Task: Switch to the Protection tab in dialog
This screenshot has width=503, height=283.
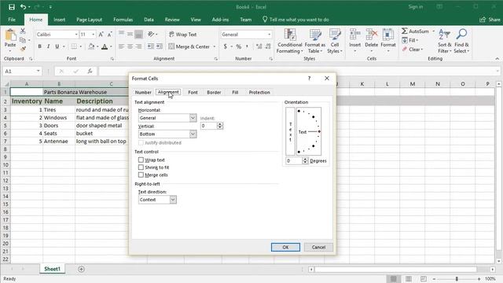Action: (x=259, y=92)
